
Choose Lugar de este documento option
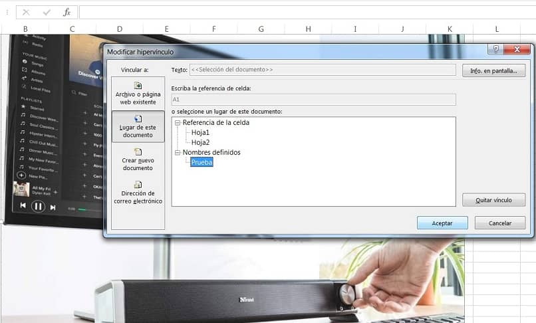[138, 126]
